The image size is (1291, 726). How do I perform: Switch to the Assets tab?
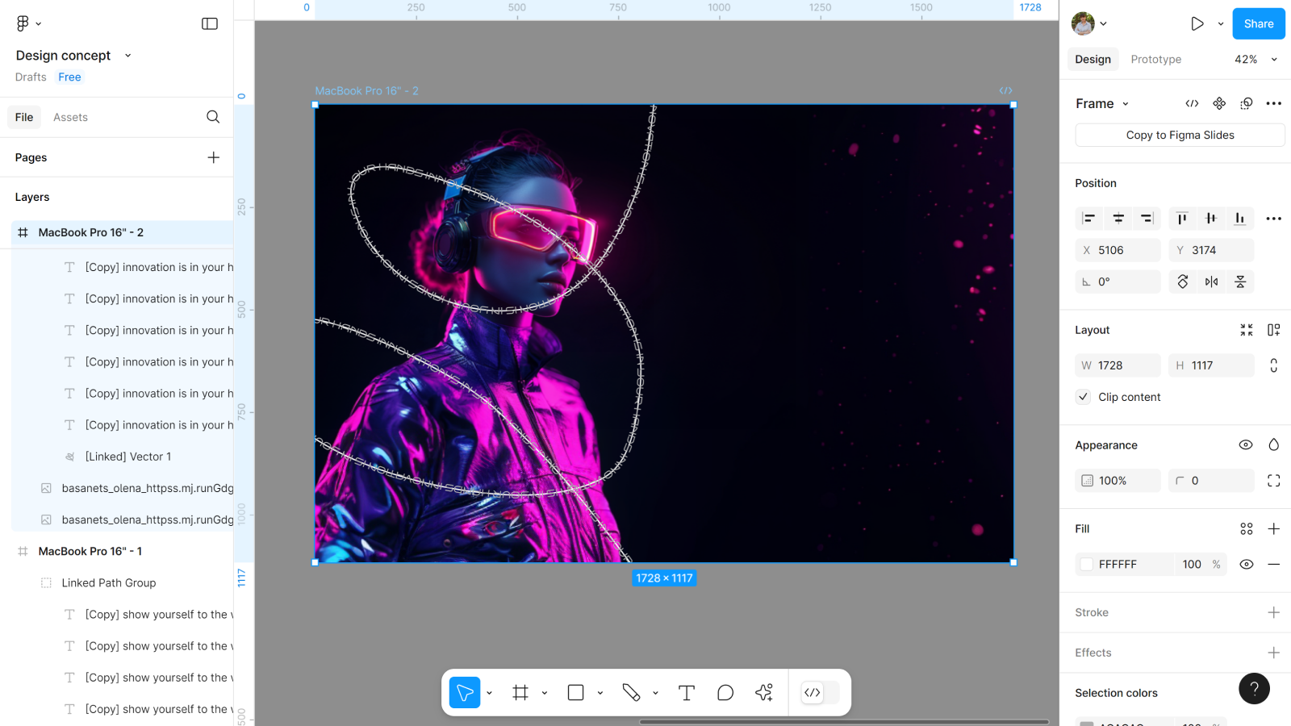(x=70, y=117)
